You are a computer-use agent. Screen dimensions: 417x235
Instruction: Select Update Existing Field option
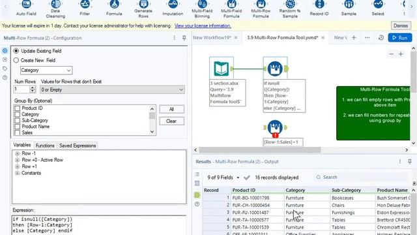(16, 51)
